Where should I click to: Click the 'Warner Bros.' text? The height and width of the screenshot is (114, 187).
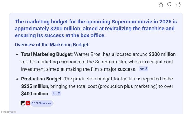click(x=88, y=54)
